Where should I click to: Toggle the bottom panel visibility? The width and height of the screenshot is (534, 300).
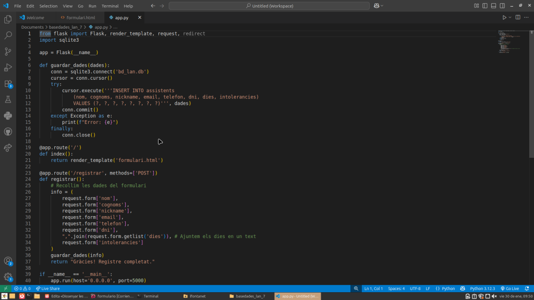pyautogui.click(x=494, y=6)
